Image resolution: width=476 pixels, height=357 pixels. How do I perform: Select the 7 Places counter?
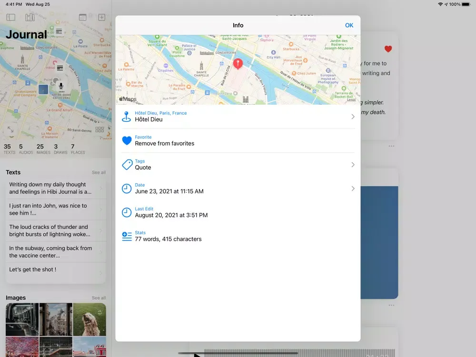78,149
